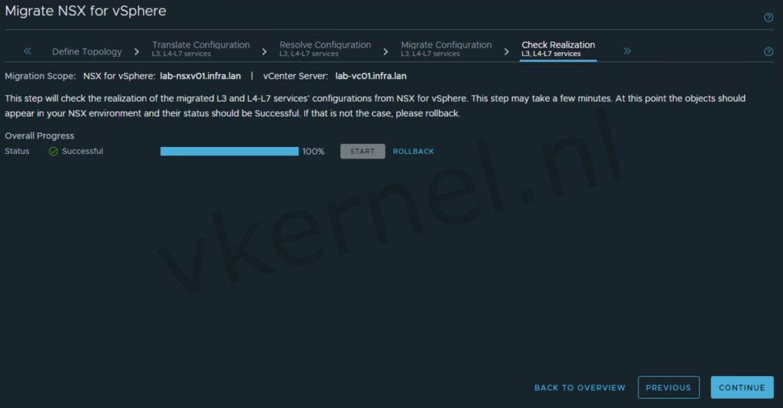Image resolution: width=783 pixels, height=408 pixels.
Task: Click chevron before the Check Realization step
Action: (x=506, y=52)
